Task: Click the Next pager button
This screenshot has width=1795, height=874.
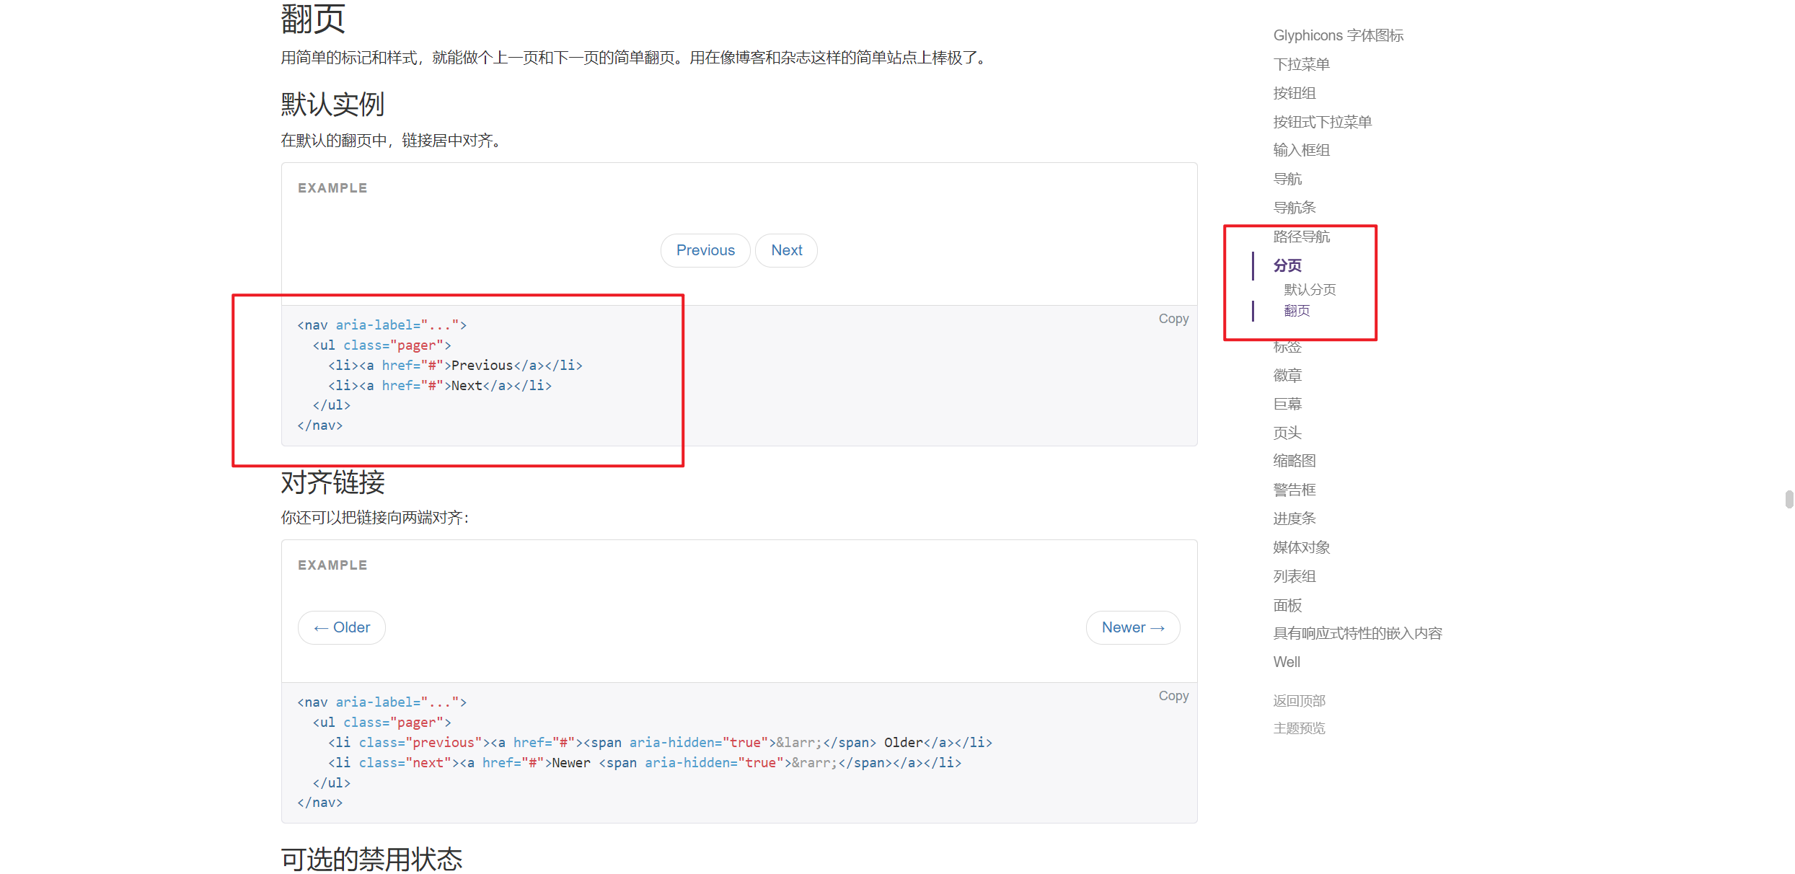Action: click(x=786, y=250)
